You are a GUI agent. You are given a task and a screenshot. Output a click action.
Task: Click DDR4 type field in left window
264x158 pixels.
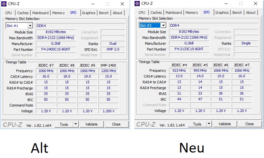coord(80,26)
